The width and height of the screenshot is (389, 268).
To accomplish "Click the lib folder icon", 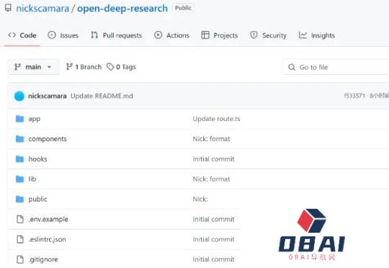I will click(x=20, y=179).
